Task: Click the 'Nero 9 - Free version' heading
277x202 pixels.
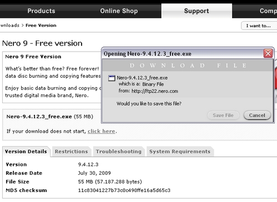Action: pos(42,43)
